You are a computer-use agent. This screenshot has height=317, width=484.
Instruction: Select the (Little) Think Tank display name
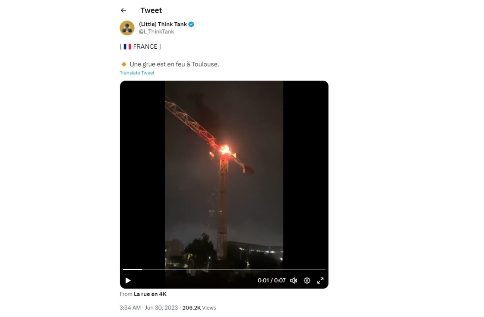(163, 24)
